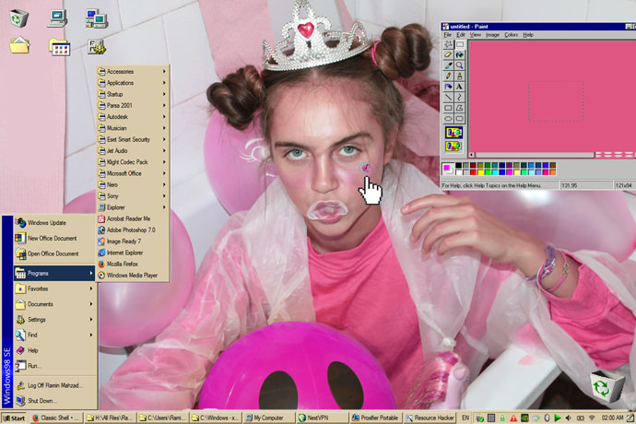
Task: Choose the Ellipse shape tool
Action: coord(448,118)
